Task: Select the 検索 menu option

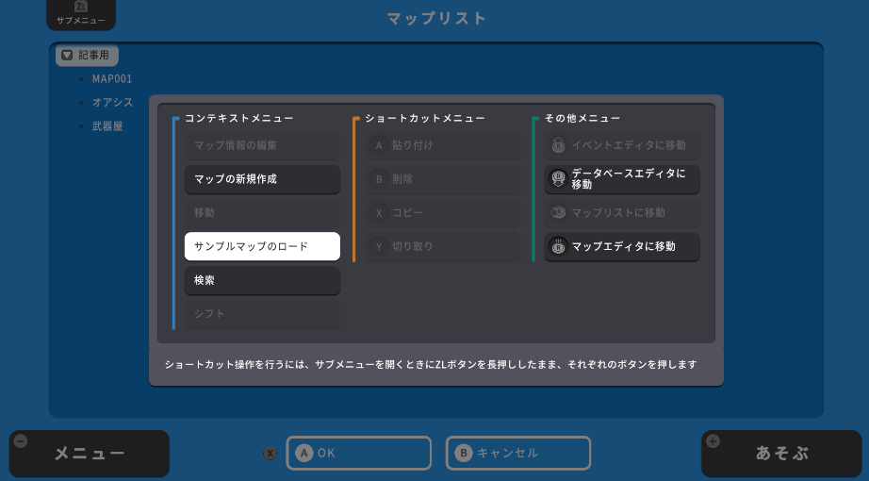Action: 262,280
